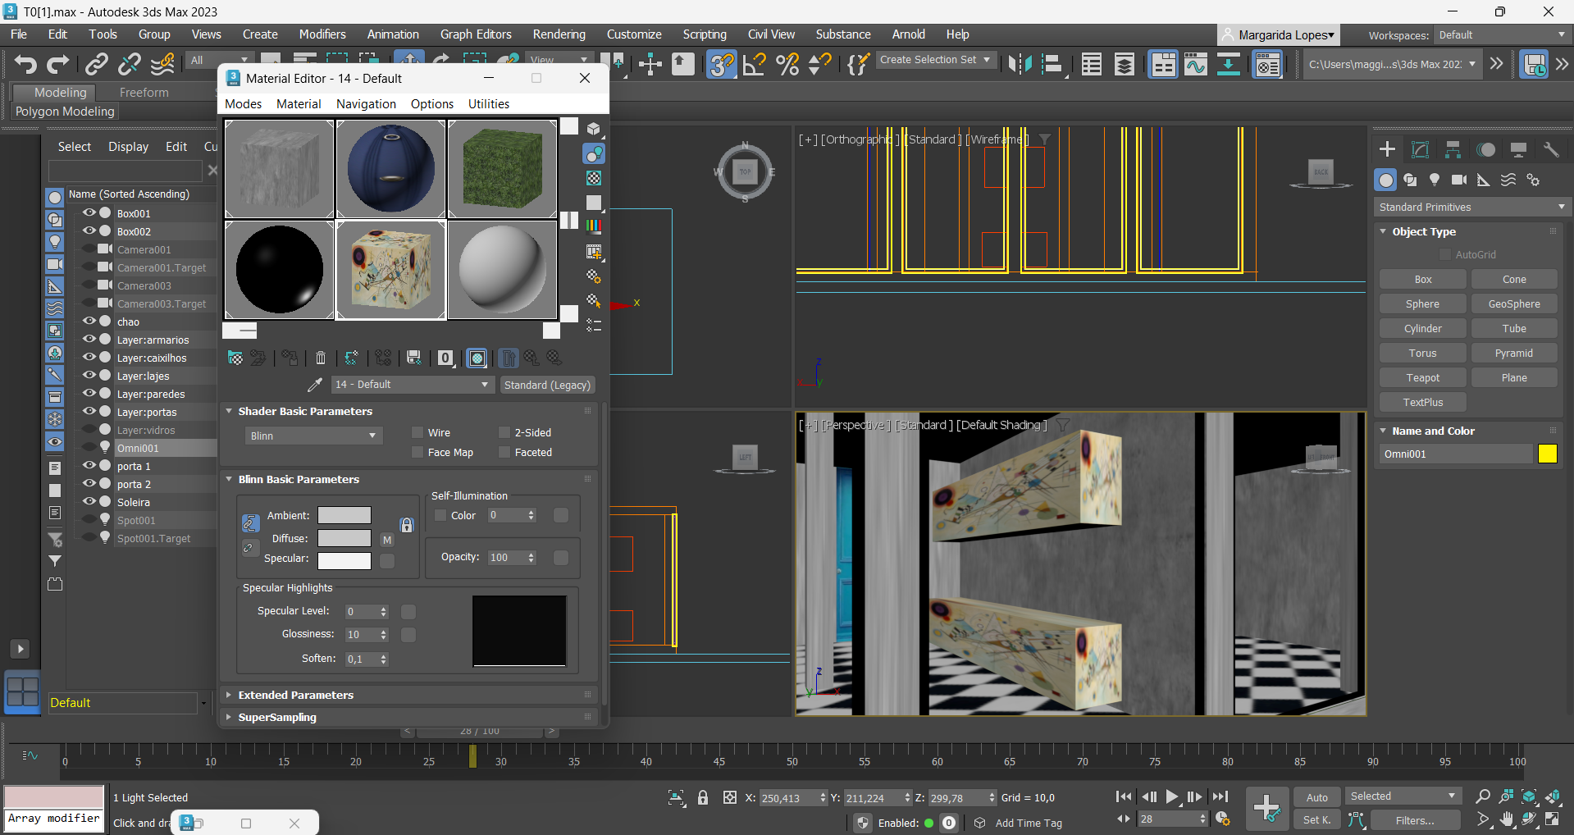Click the Undo arrow icon

click(25, 64)
